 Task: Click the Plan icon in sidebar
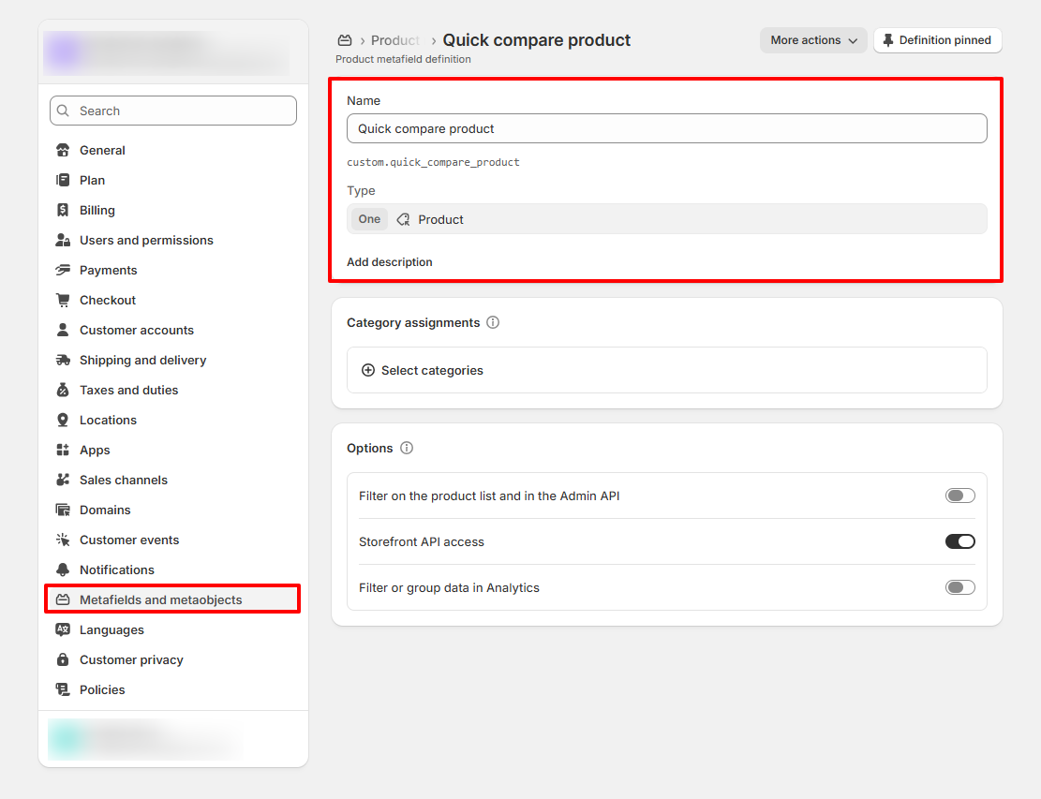click(63, 180)
